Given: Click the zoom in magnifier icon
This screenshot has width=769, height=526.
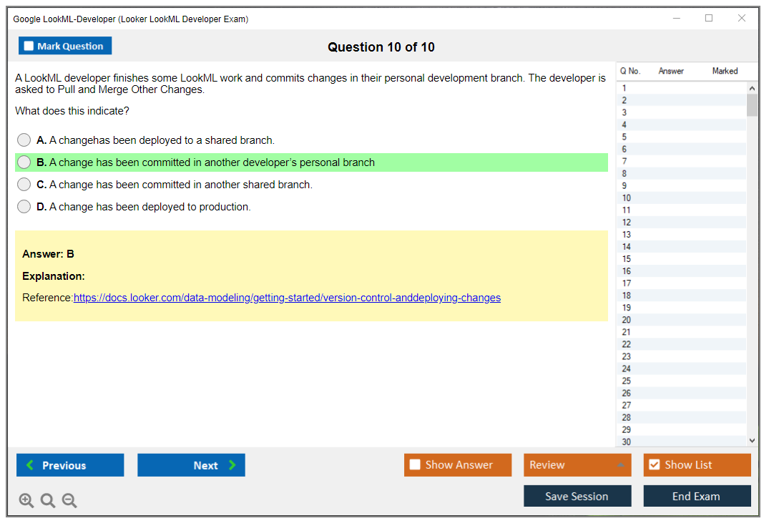Looking at the screenshot, I should point(26,501).
